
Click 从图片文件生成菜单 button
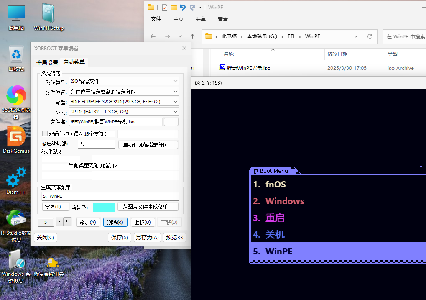click(x=148, y=207)
